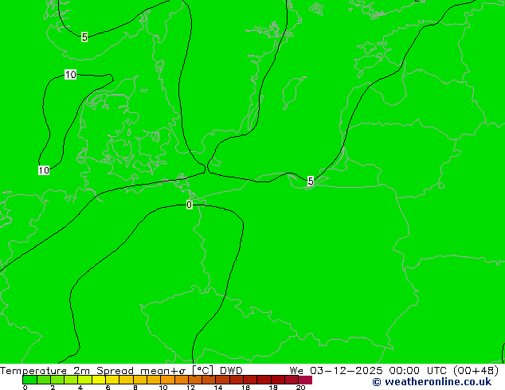Click the lower 10 contour label at the contour end

44,170
